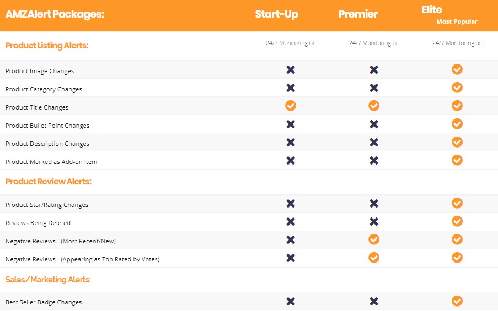Click Elite checkmark for Product Image Changes
This screenshot has height=311, width=498.
[457, 69]
